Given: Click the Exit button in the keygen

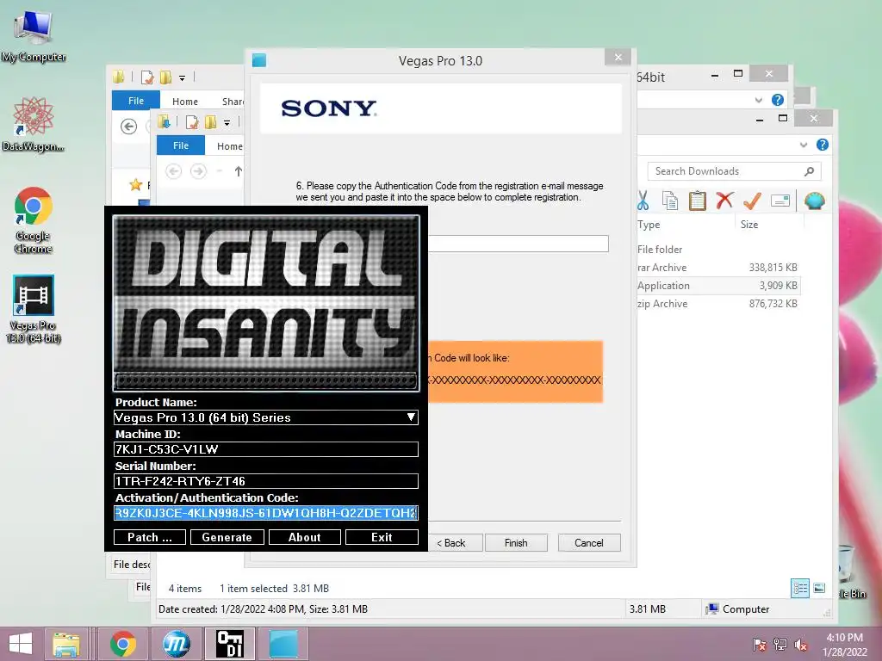Looking at the screenshot, I should [382, 537].
